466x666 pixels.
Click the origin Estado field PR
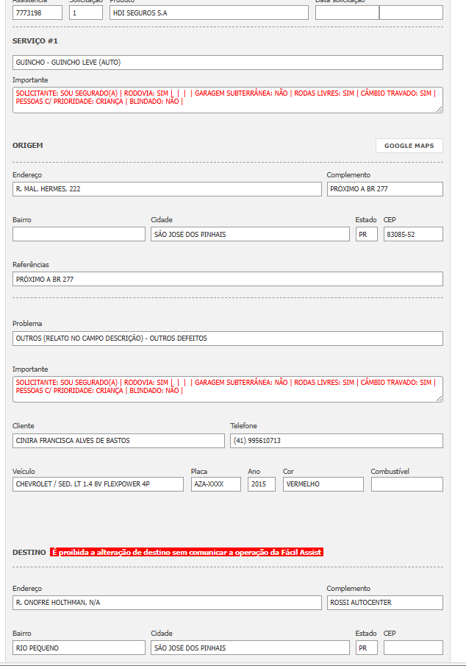tap(367, 234)
